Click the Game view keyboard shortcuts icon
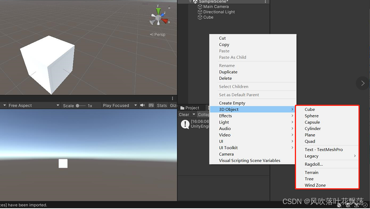370x209 pixels. tap(151, 105)
